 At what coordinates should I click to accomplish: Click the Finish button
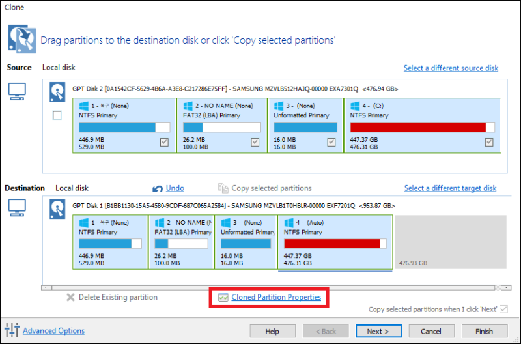click(485, 332)
